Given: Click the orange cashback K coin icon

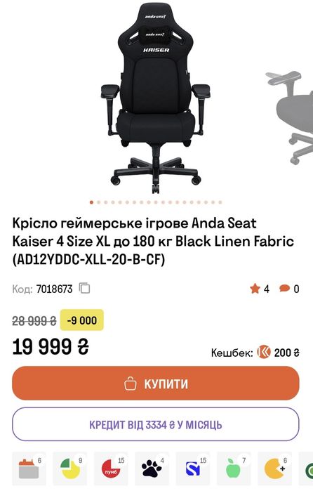Looking at the screenshot, I should coord(264,353).
